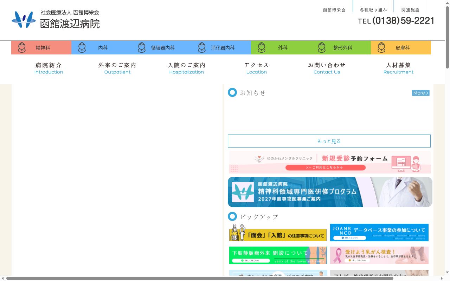Open 精神科領域専門医研修プログラム banner
The image size is (450, 281).
pos(330,192)
